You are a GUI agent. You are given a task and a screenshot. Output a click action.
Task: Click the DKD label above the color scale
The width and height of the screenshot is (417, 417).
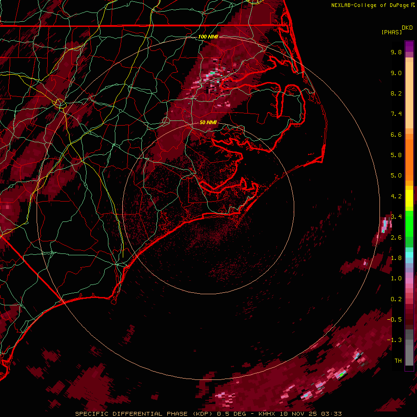[407, 28]
